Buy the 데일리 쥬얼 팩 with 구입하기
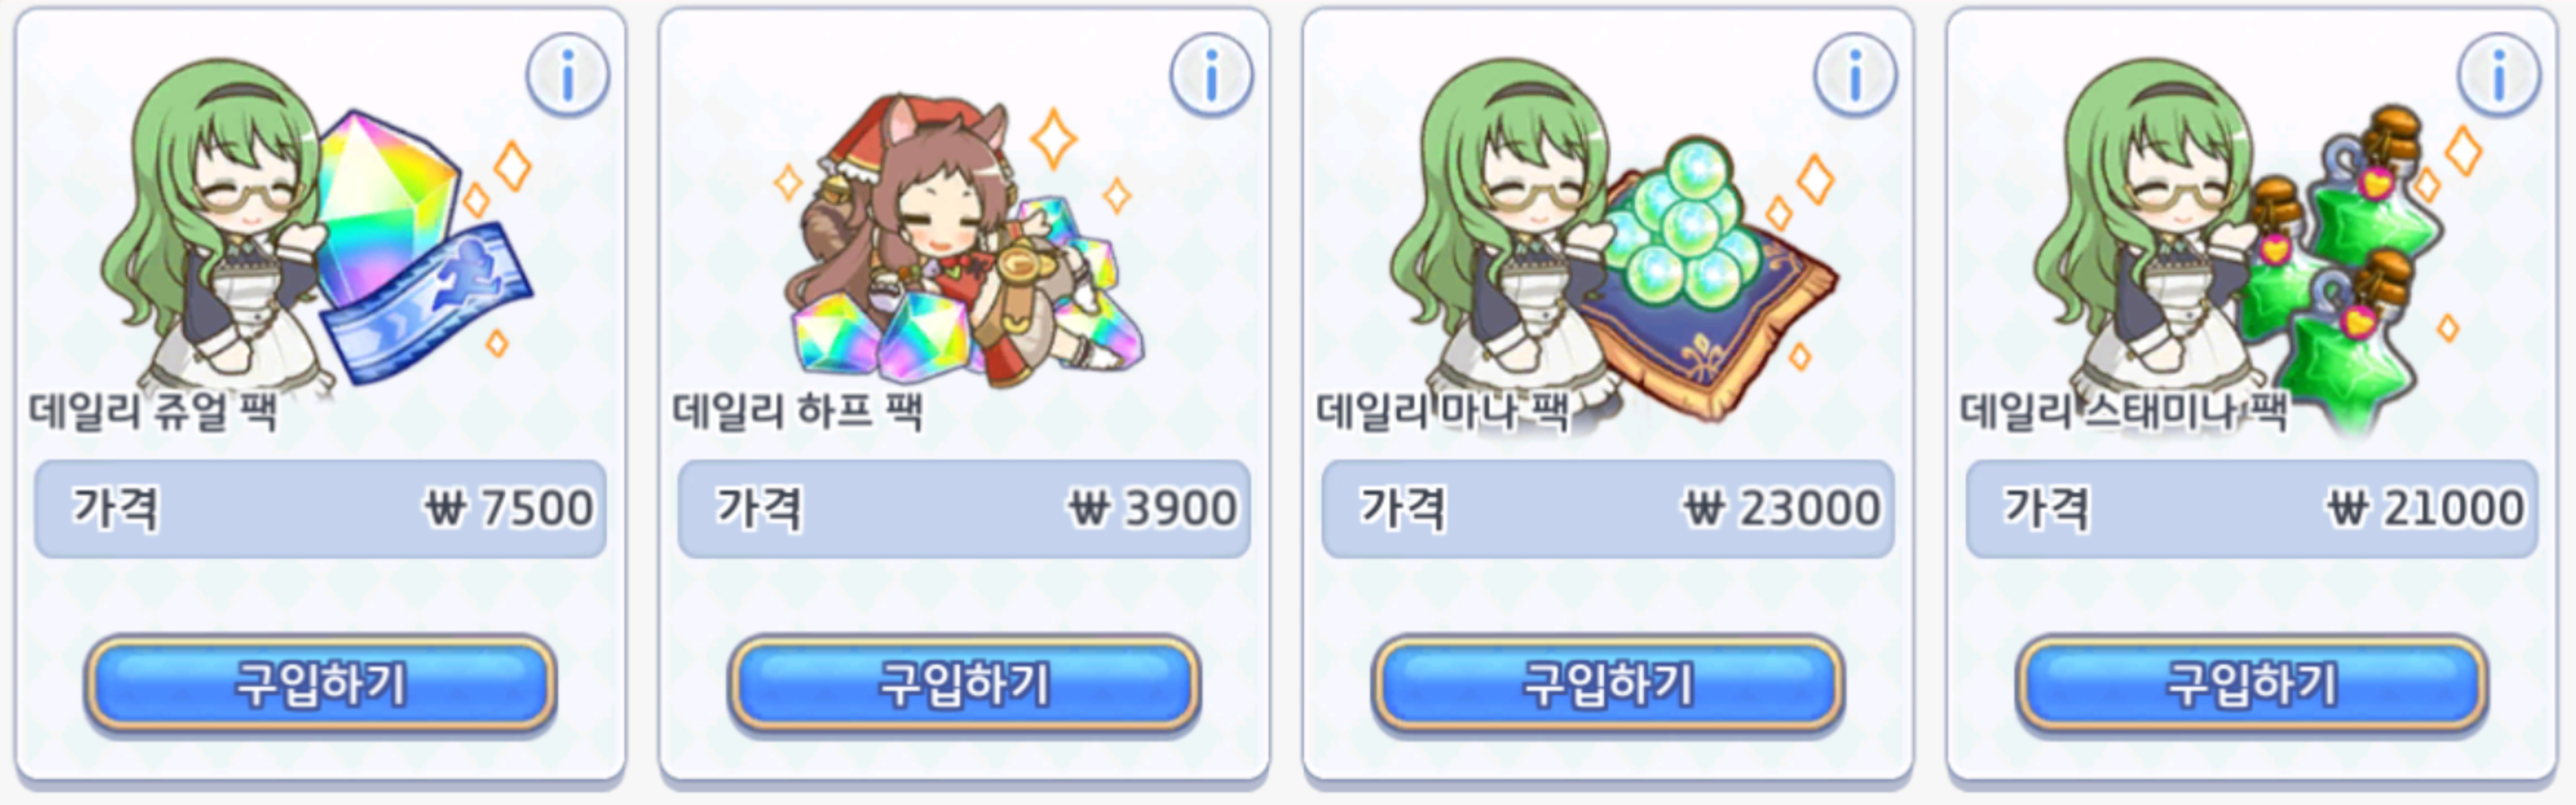 (x=321, y=685)
